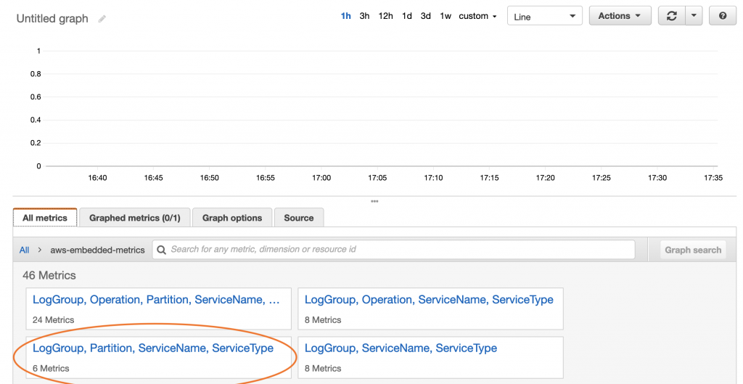Image resolution: width=743 pixels, height=384 pixels.
Task: Refresh the graph with the refresh icon
Action: click(671, 16)
